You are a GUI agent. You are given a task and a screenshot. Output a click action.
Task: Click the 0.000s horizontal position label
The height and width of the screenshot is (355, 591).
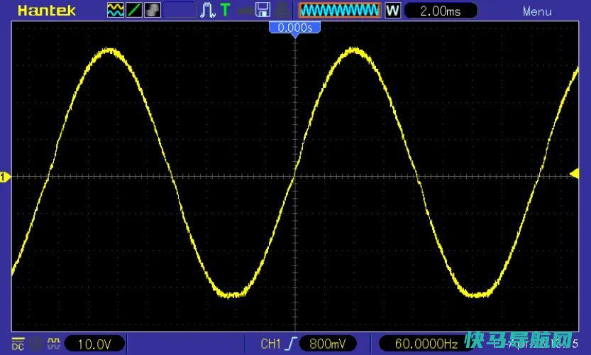(x=294, y=28)
